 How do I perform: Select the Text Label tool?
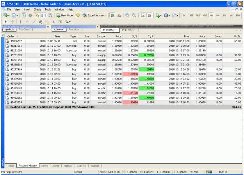click(x=60, y=22)
